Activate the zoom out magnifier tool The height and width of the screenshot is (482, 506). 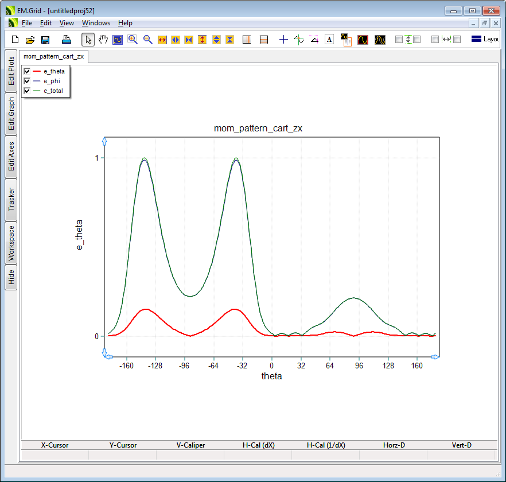(147, 40)
